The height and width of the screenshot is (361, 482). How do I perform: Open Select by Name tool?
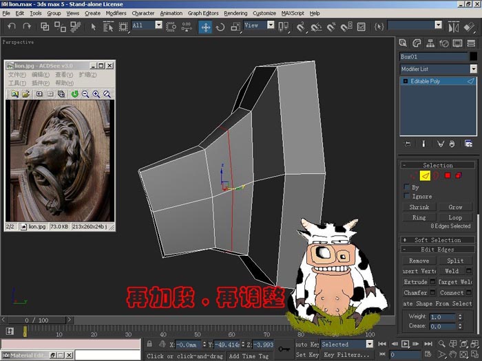coord(108,27)
